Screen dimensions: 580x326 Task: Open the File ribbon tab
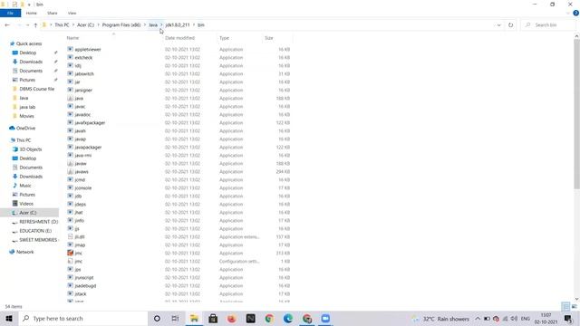[10, 13]
